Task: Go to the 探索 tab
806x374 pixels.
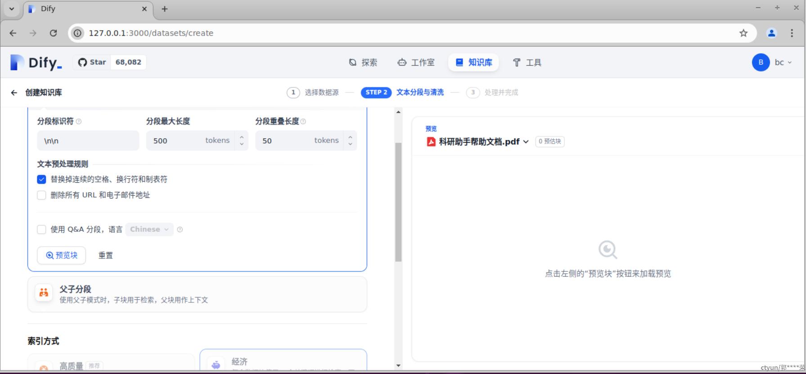Action: click(363, 63)
